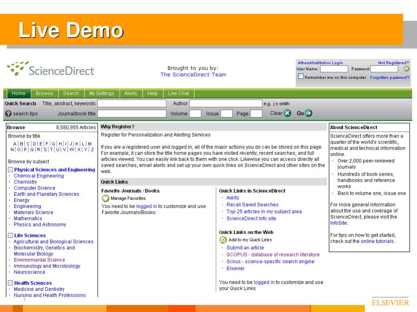Viewport: 417px width, 312px height.
Task: Open Scirus science-specific search engine link
Action: (x=270, y=262)
